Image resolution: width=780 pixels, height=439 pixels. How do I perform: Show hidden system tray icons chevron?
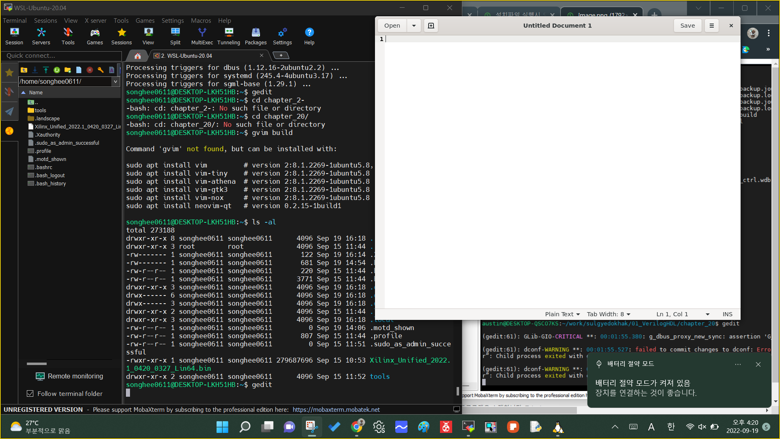point(615,427)
